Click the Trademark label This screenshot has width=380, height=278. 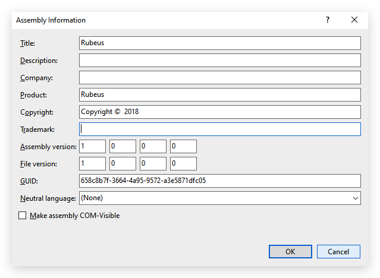[x=37, y=129]
